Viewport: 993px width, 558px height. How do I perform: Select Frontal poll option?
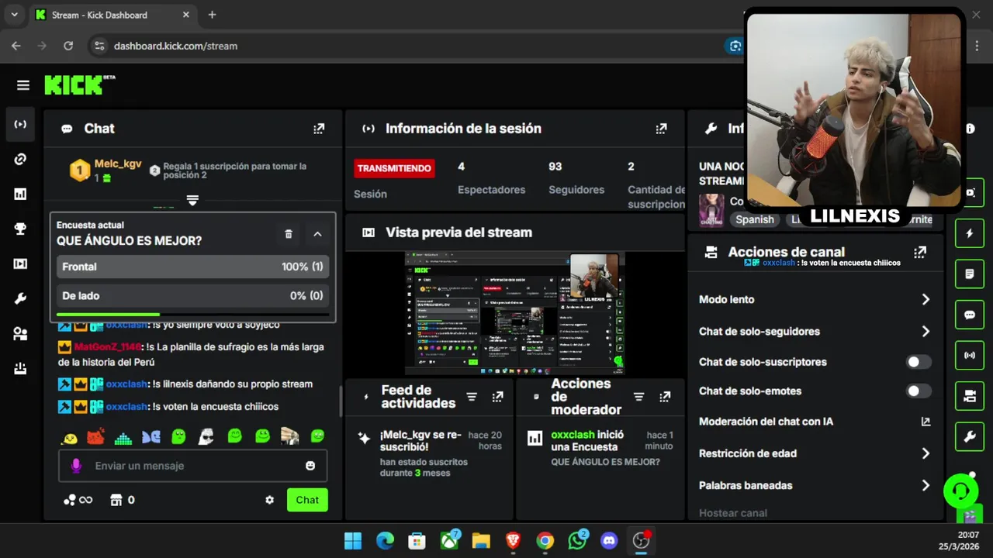pyautogui.click(x=192, y=267)
